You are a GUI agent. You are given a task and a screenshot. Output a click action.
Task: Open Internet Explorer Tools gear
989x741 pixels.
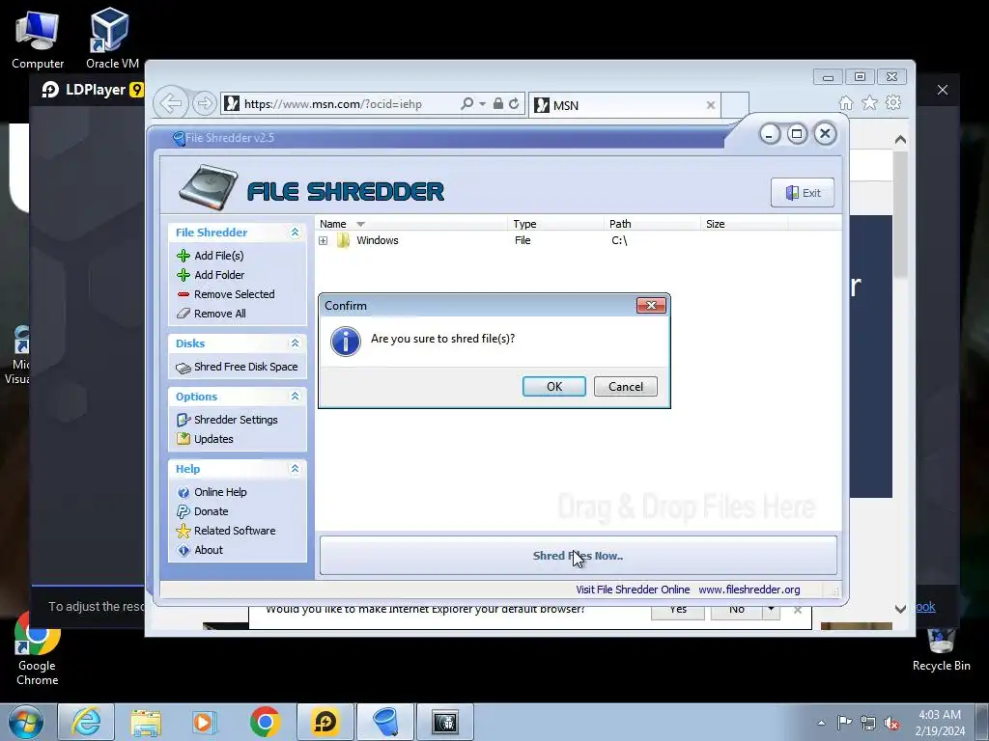coord(893,102)
